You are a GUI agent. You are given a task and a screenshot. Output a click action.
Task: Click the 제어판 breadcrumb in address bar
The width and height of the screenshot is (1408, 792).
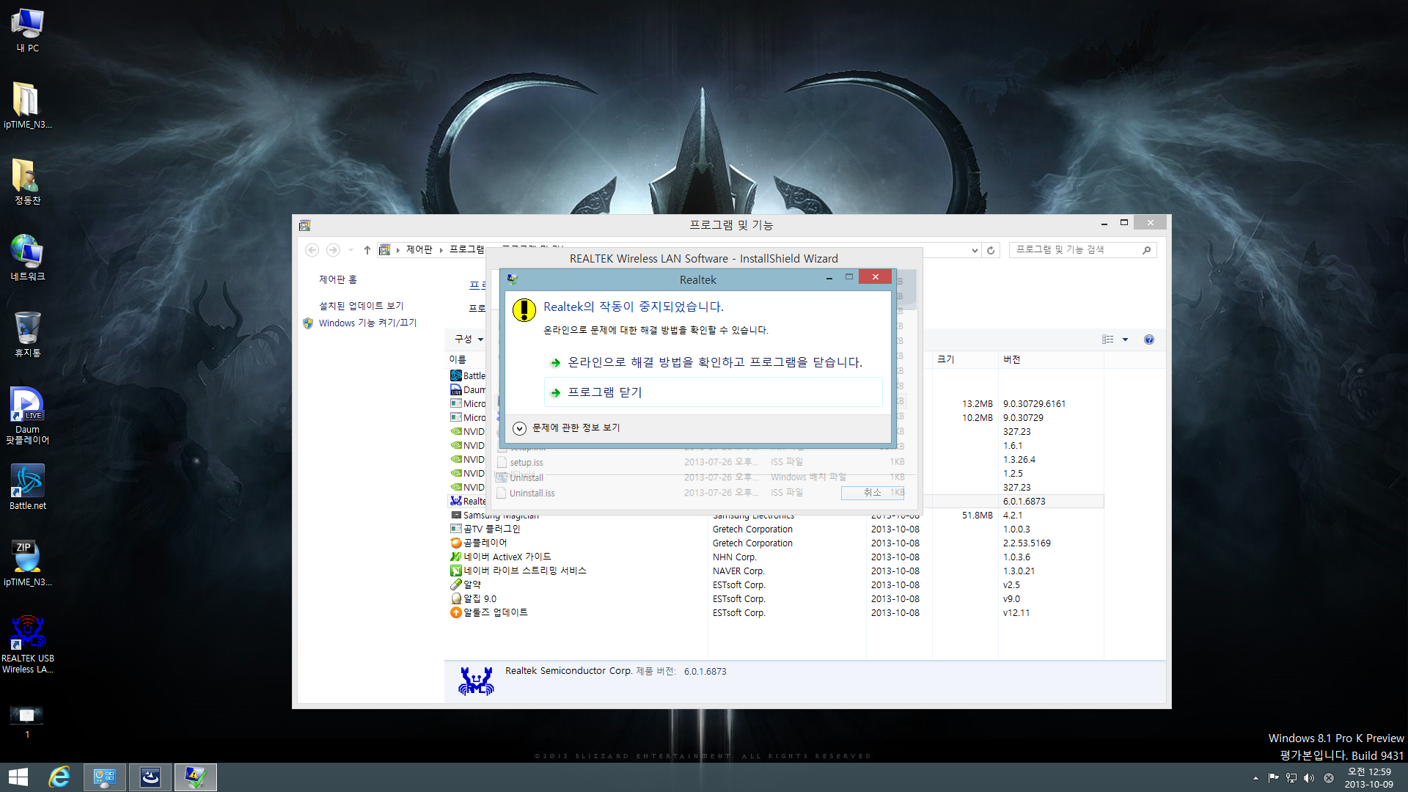coord(419,250)
